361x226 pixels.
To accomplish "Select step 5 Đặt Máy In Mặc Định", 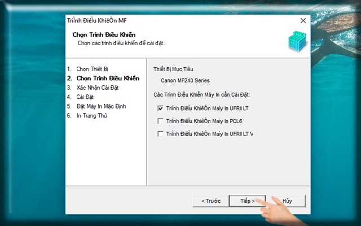I will (96, 106).
